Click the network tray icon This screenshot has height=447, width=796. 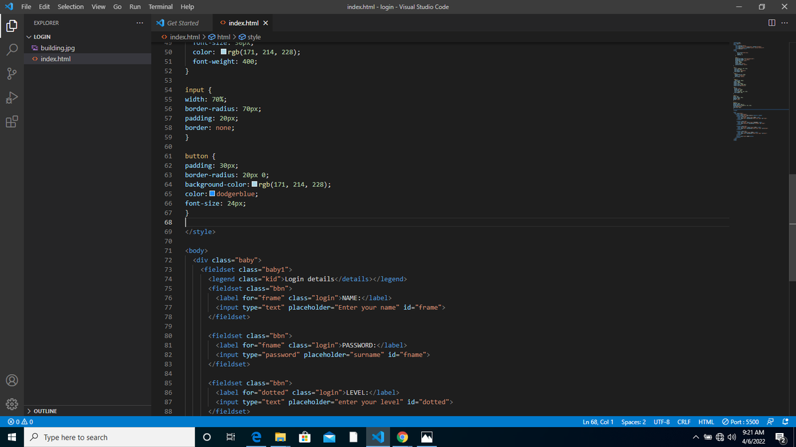click(x=719, y=437)
